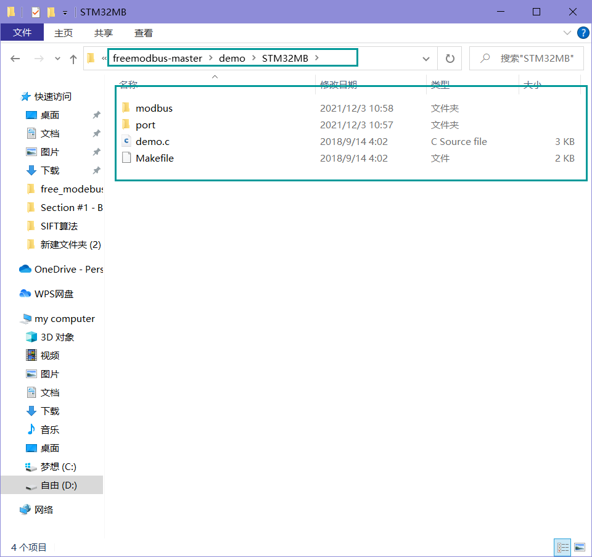Open 新建文件夹 (2) in the sidebar
592x557 pixels.
(x=70, y=245)
